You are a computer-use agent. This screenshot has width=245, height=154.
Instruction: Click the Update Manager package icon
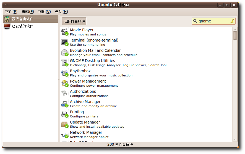(65, 124)
